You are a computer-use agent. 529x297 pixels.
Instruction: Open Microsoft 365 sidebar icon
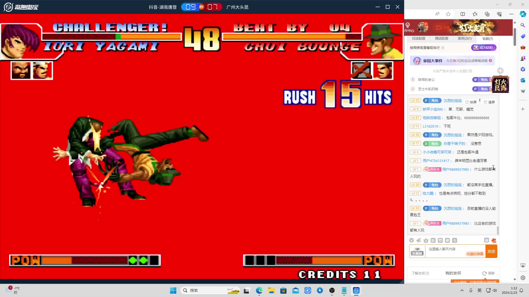click(523, 69)
